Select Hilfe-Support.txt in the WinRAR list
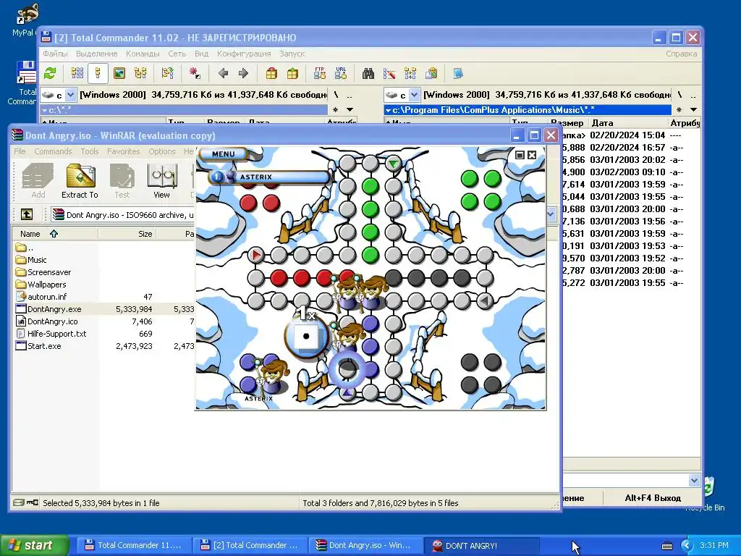Viewport: 741px width, 556px height. 56,333
